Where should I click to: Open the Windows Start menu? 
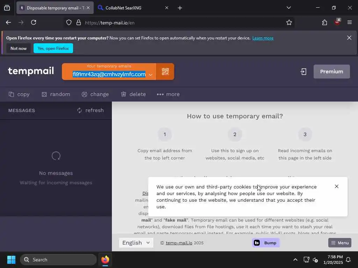[11, 260]
